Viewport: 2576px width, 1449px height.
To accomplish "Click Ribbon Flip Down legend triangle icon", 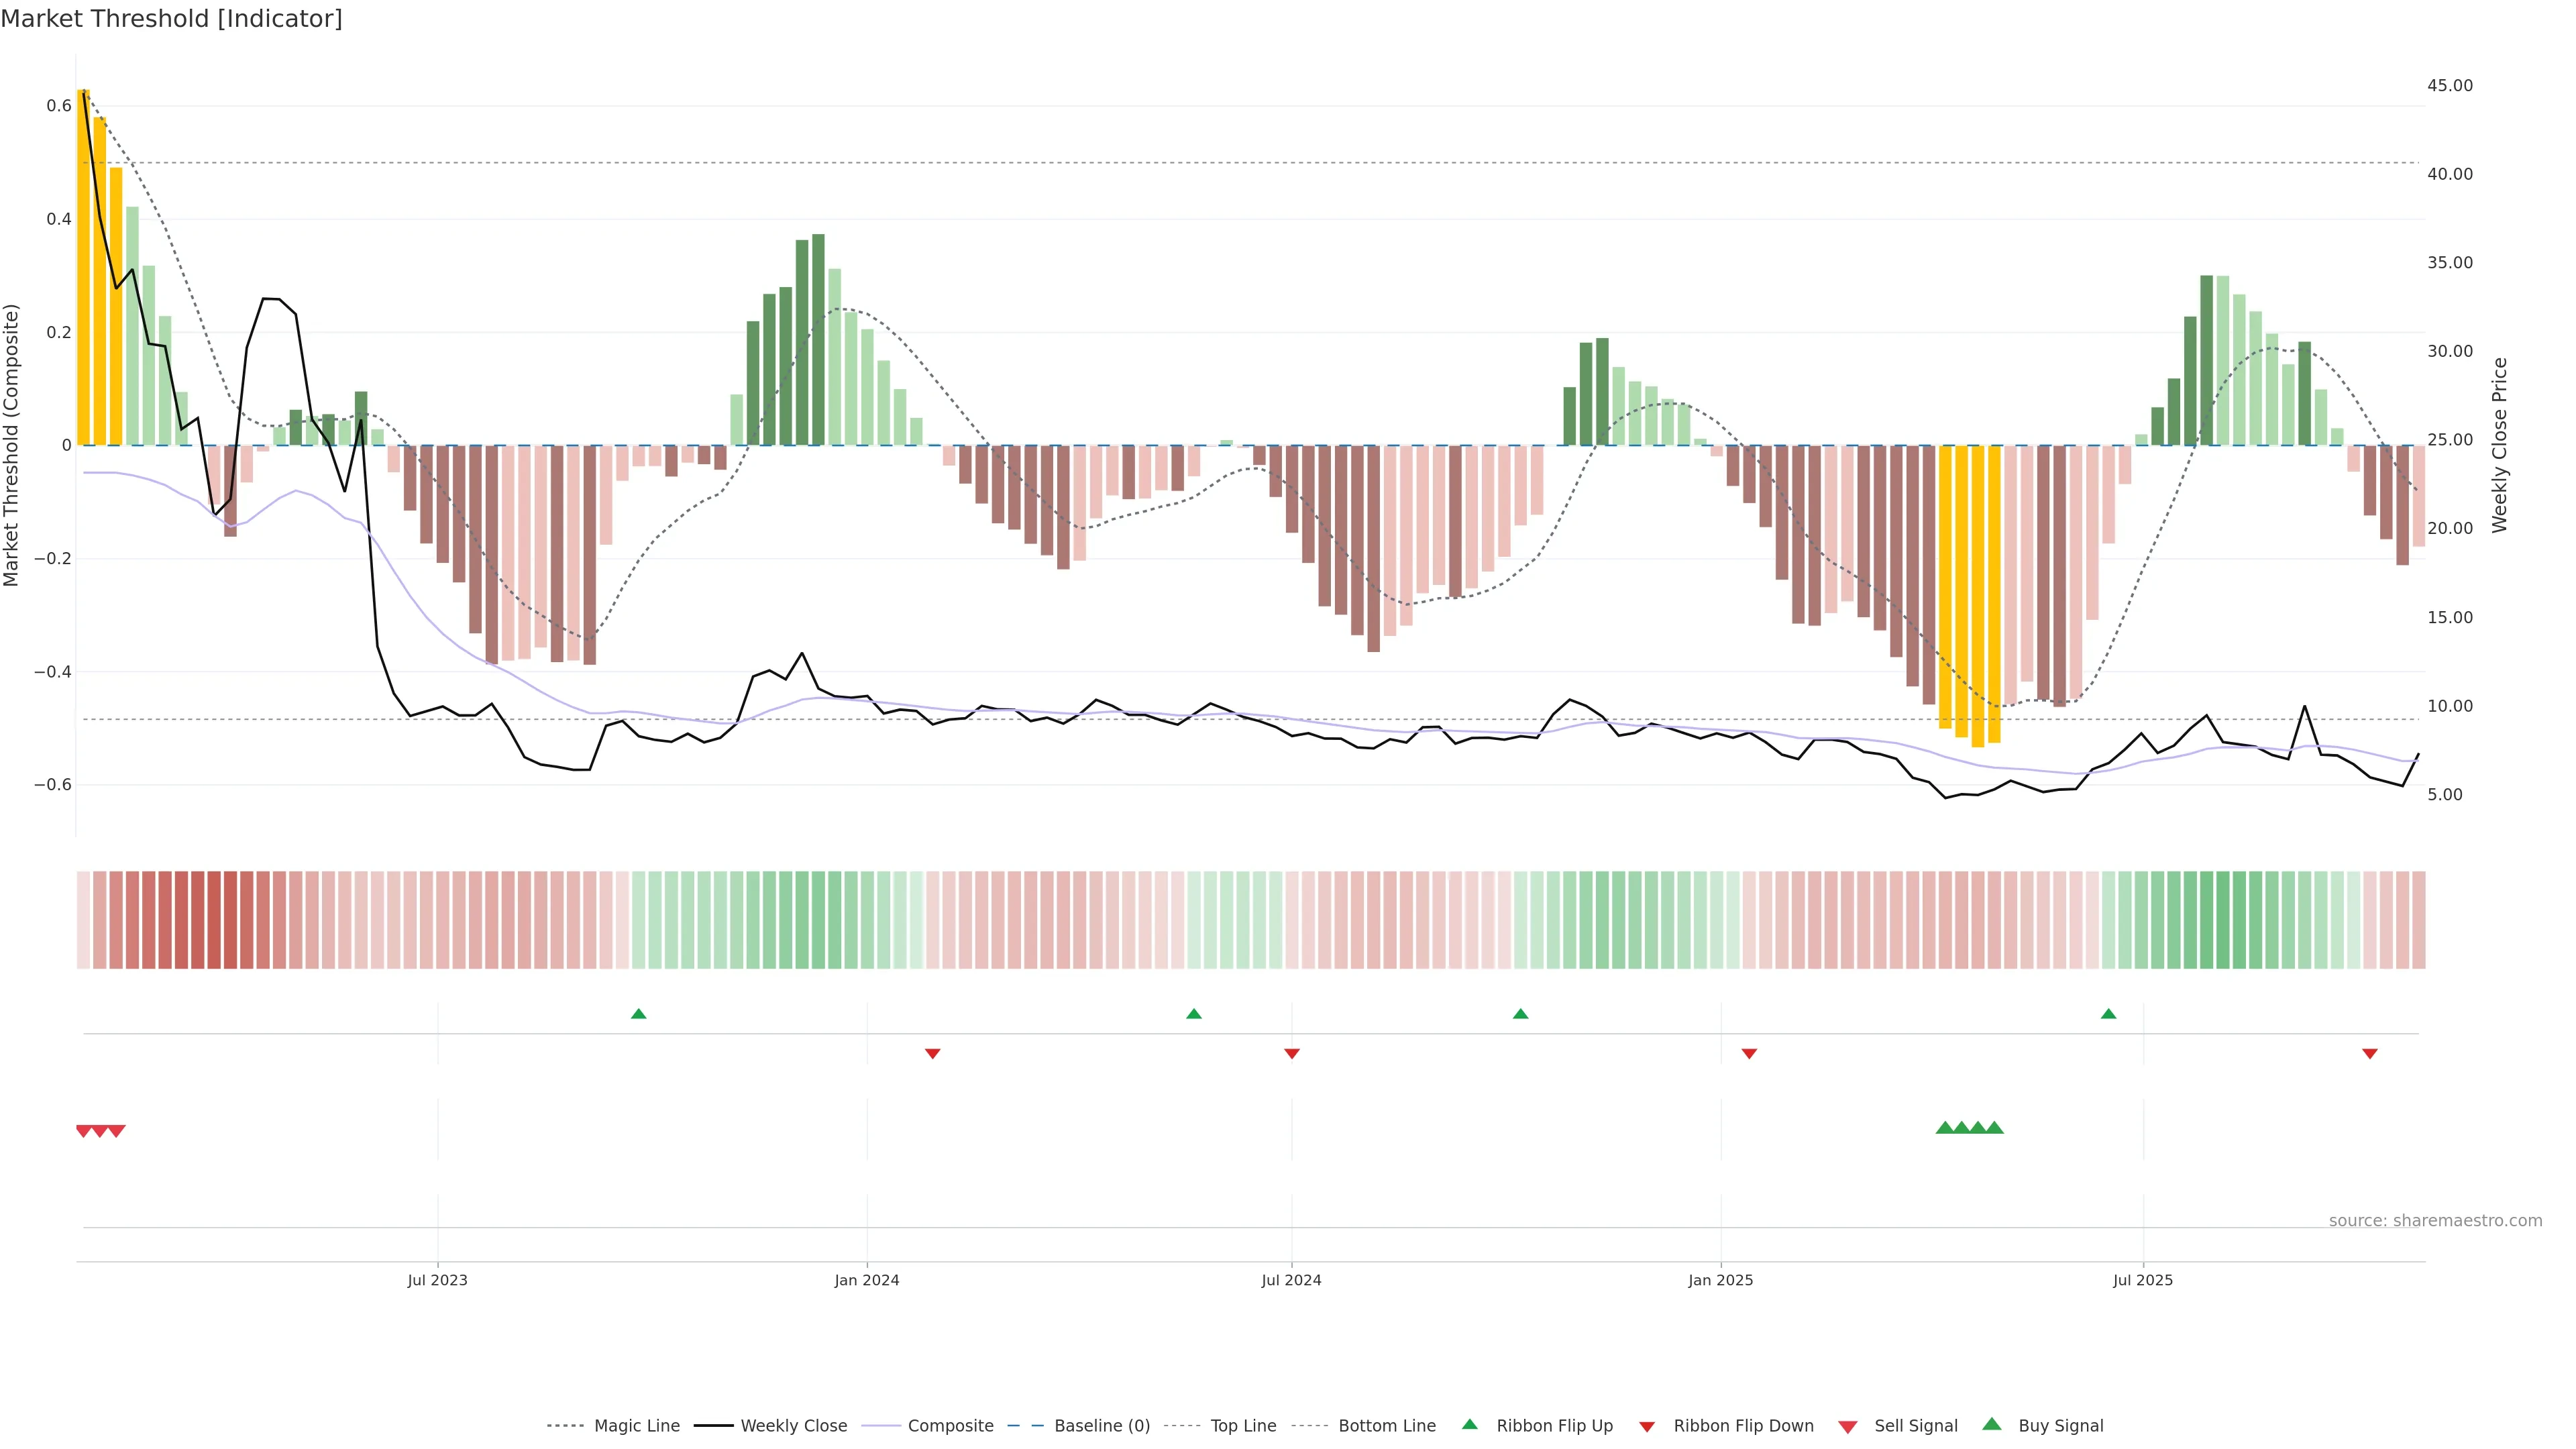I will tap(1647, 1426).
